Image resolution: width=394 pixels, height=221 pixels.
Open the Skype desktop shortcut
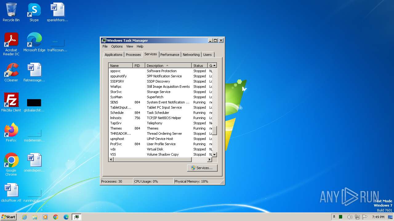coord(34,12)
